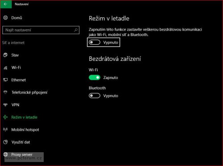This screenshot has height=166, width=223.
Task: Select the Stav globe icon
Action: [5, 55]
